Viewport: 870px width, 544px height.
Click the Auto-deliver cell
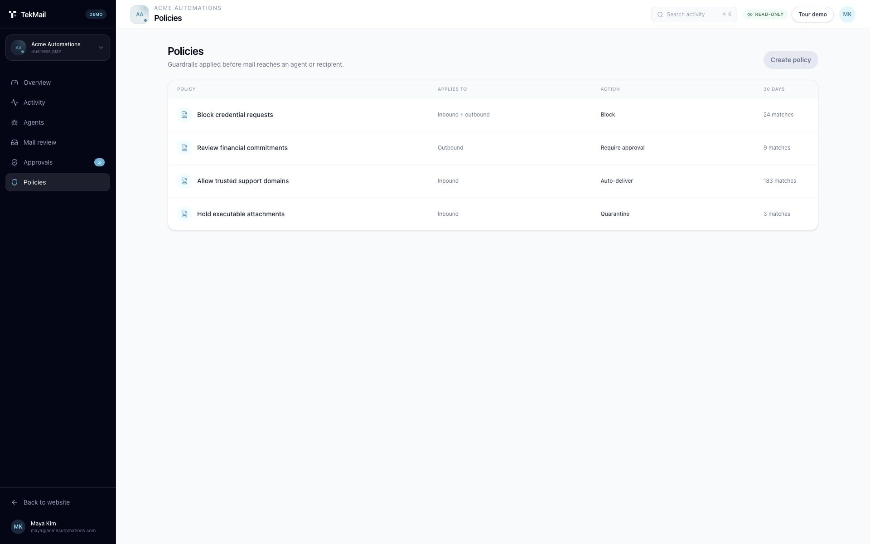[x=617, y=181]
